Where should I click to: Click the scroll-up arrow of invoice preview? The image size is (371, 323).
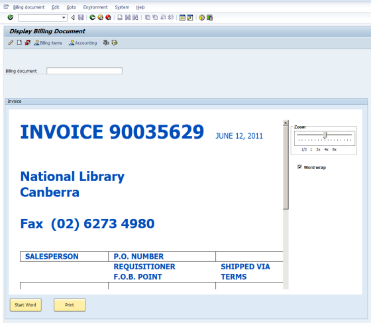coord(286,123)
